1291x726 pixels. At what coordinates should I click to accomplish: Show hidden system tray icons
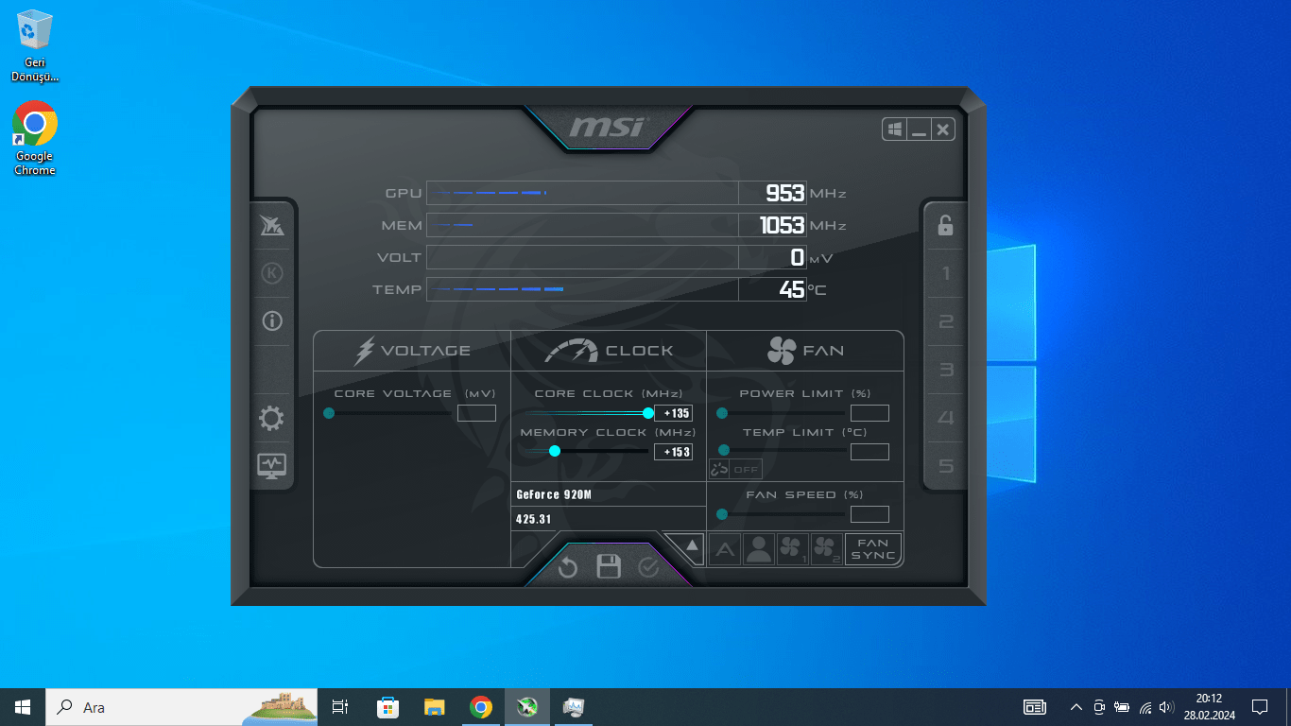click(x=1076, y=707)
